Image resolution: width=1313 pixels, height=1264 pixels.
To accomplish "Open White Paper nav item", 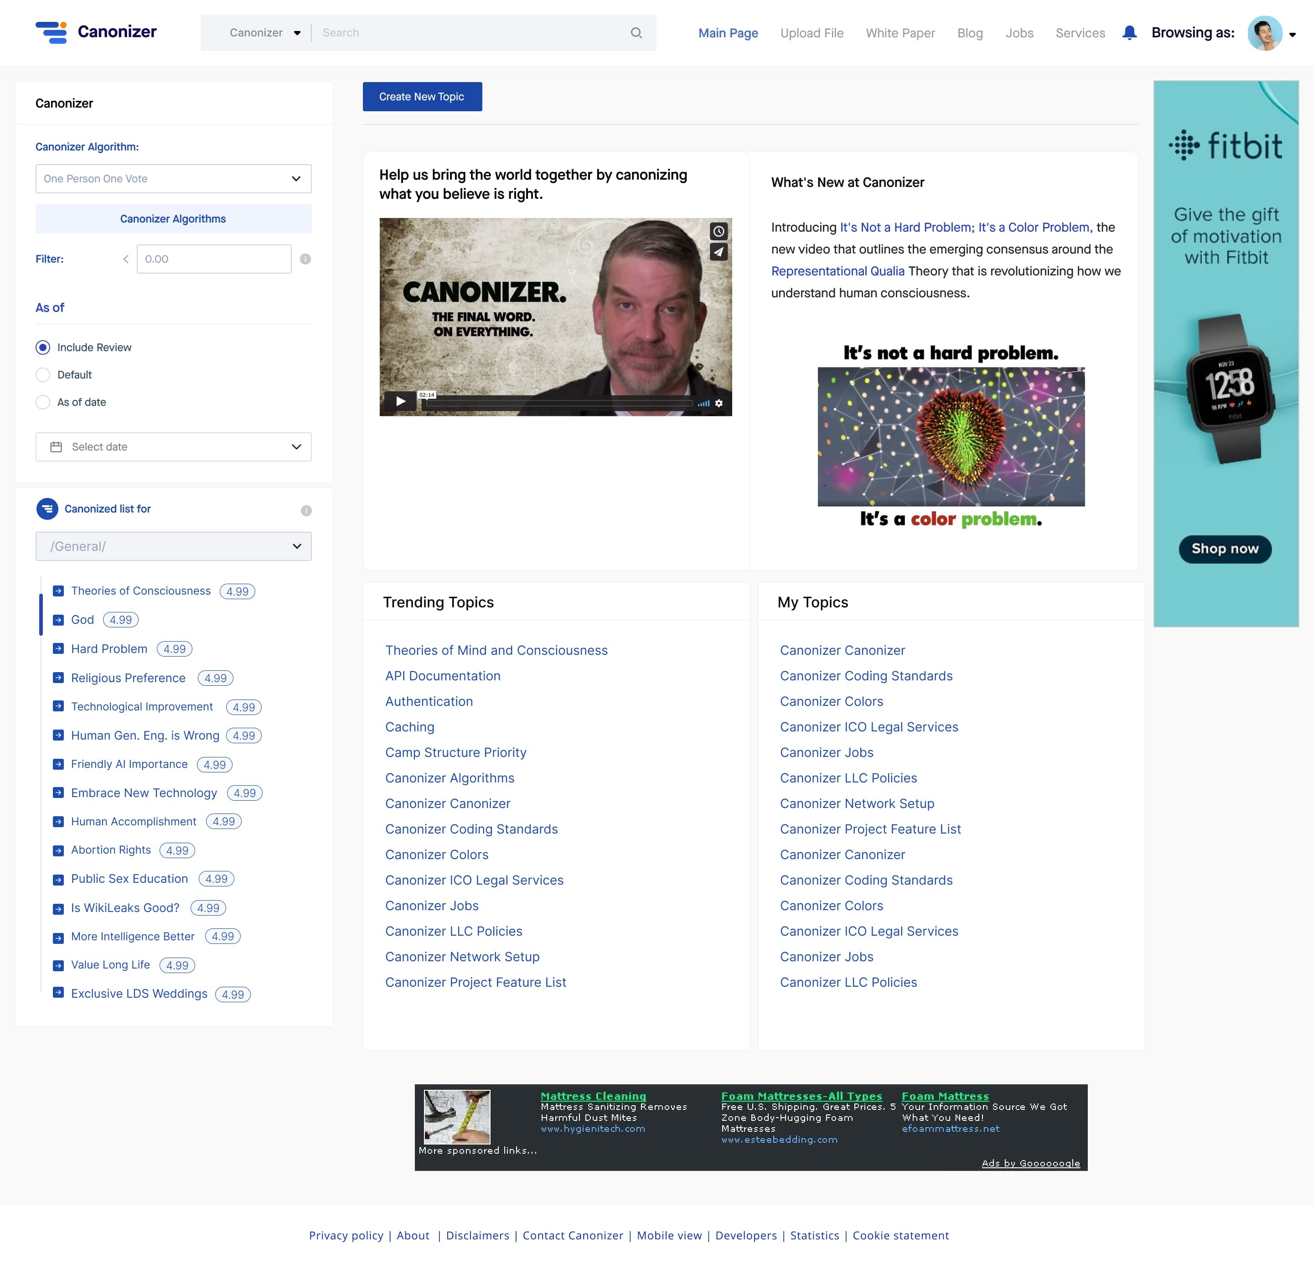I will click(x=900, y=33).
